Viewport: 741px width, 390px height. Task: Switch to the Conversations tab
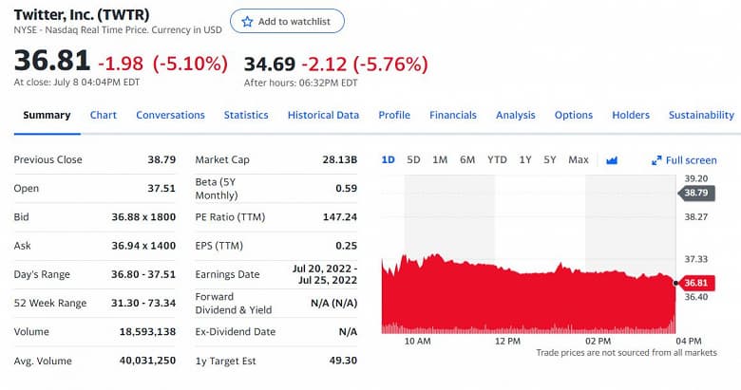pos(170,115)
